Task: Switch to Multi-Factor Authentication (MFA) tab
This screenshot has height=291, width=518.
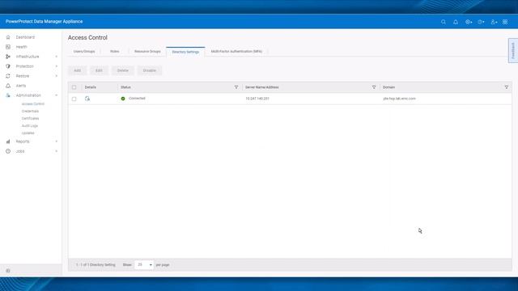Action: tap(236, 52)
